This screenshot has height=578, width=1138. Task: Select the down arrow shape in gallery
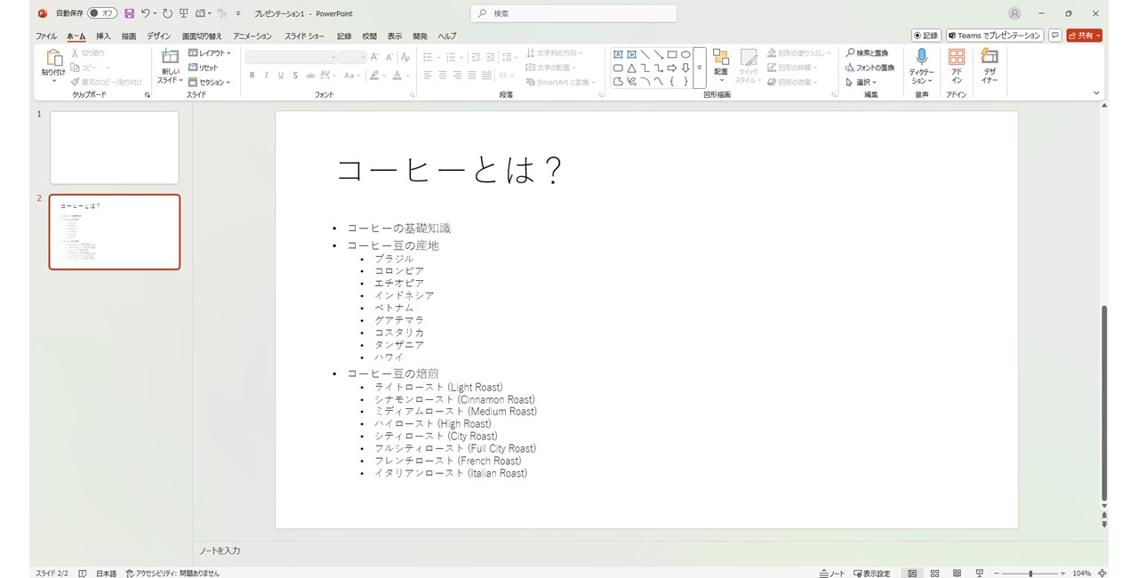point(685,68)
